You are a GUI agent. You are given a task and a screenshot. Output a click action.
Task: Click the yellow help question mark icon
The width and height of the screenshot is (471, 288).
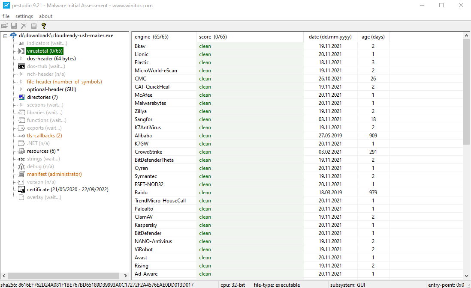click(44, 26)
